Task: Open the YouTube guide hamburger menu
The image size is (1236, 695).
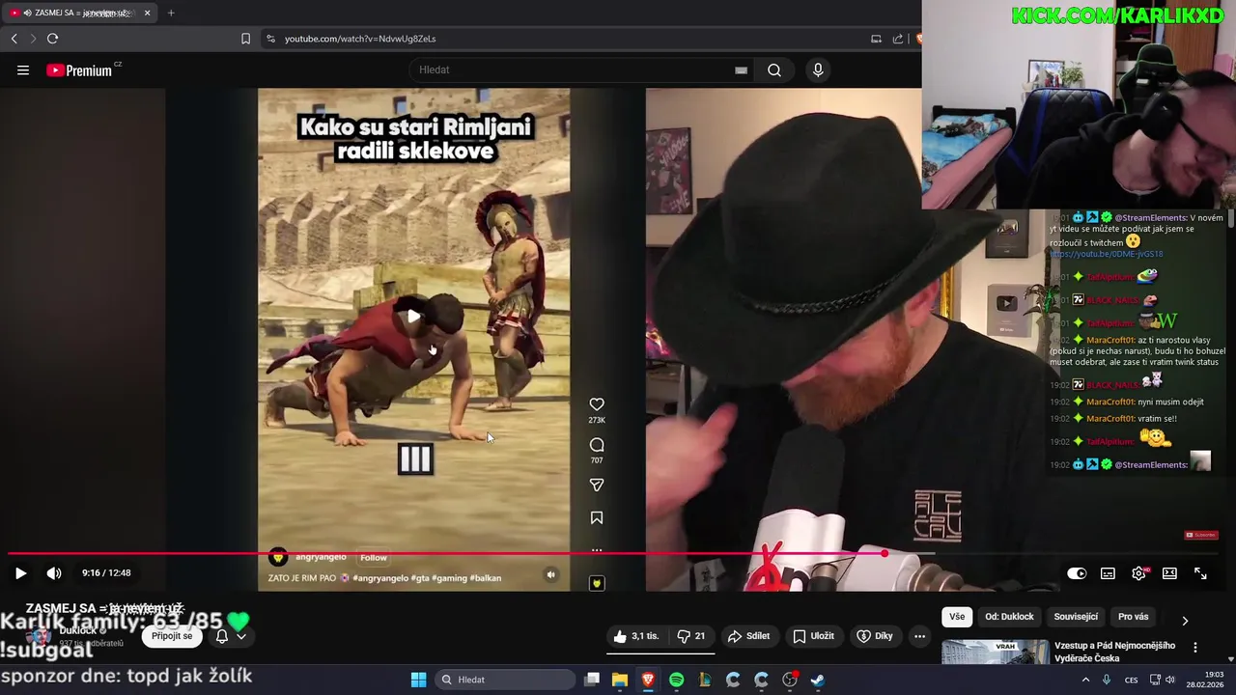Action: 23,69
